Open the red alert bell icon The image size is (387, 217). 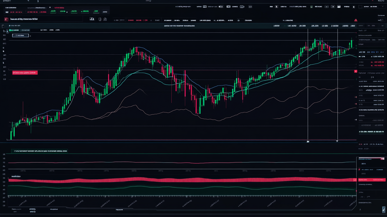356,20
